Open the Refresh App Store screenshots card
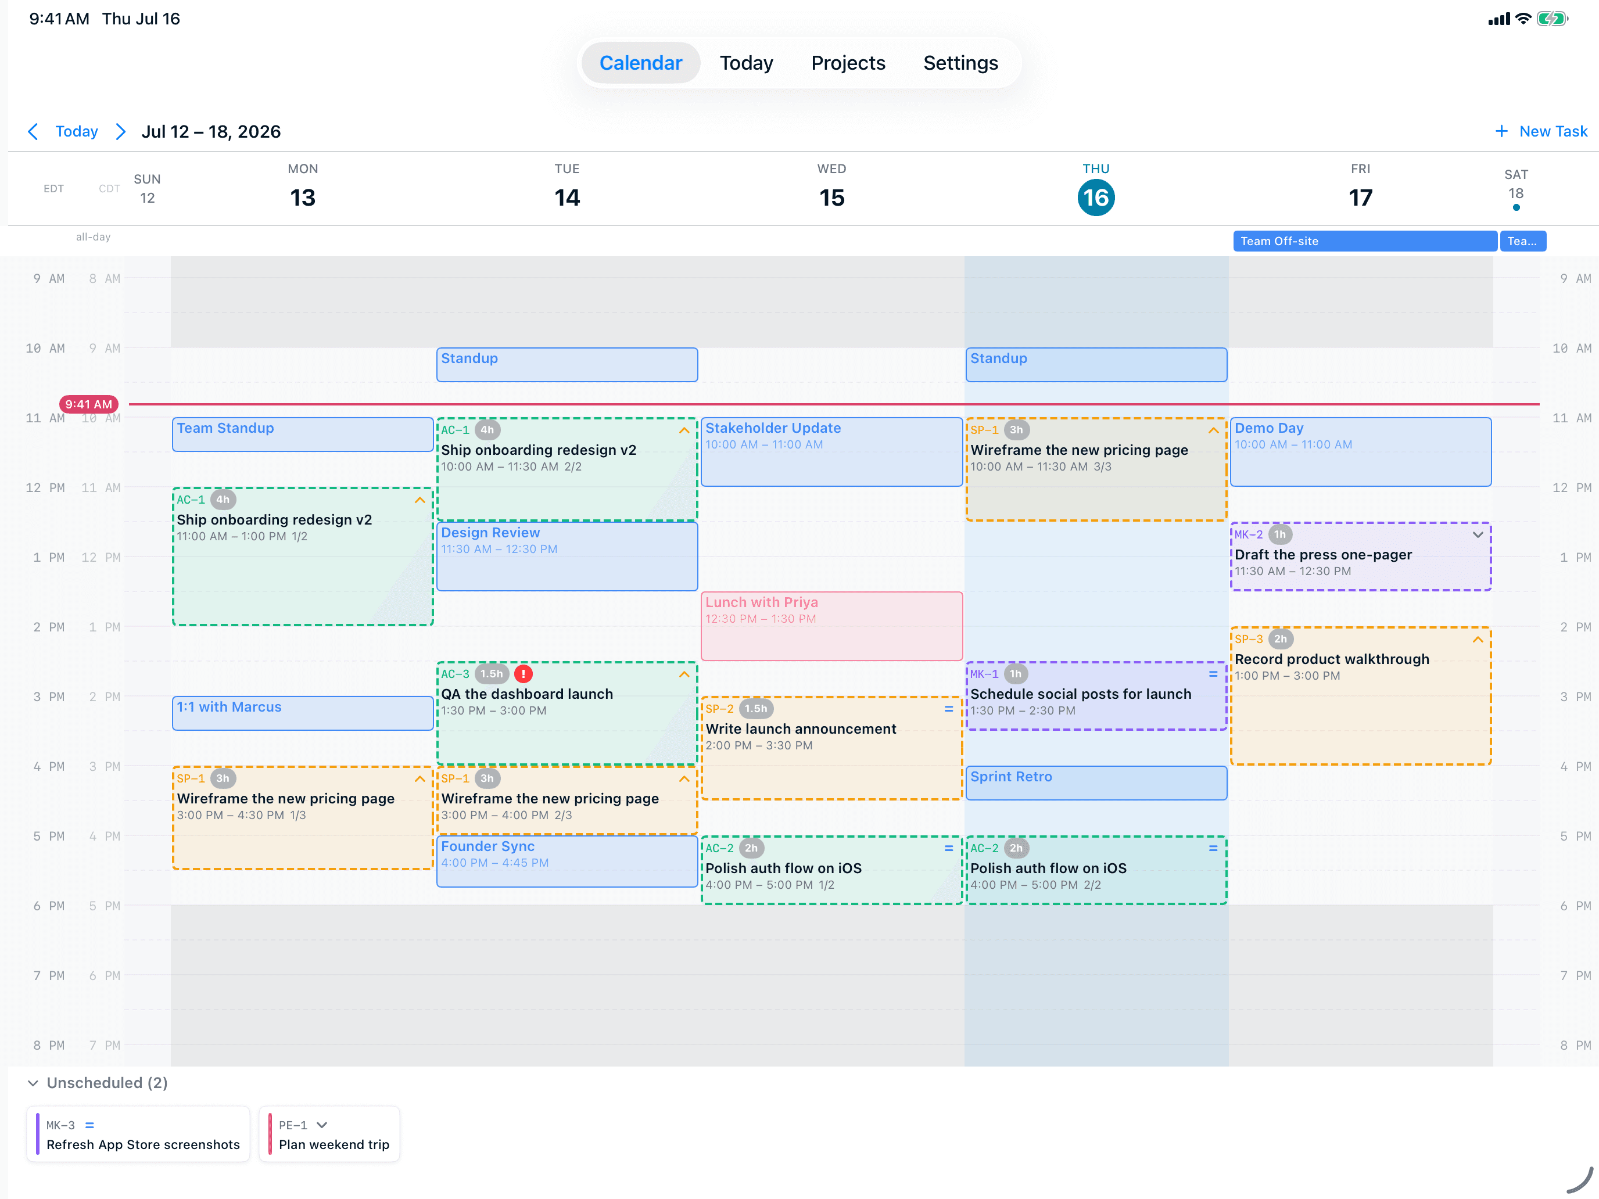The height and width of the screenshot is (1199, 1599). click(139, 1134)
